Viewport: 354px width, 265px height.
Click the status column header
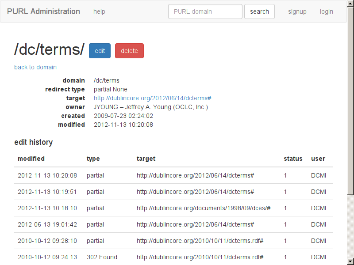click(293, 159)
